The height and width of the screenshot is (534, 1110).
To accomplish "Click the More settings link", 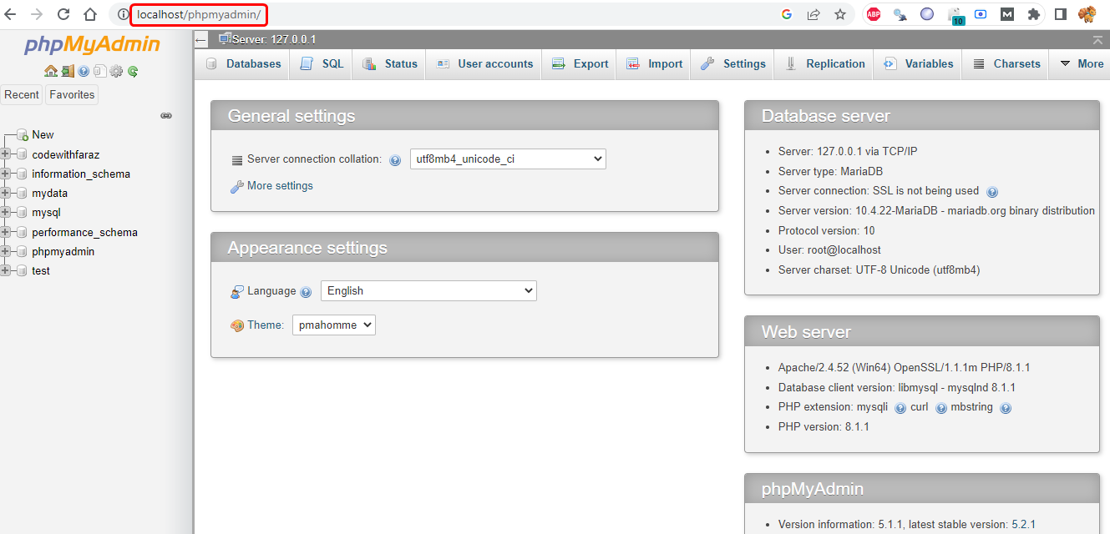I will click(x=280, y=185).
